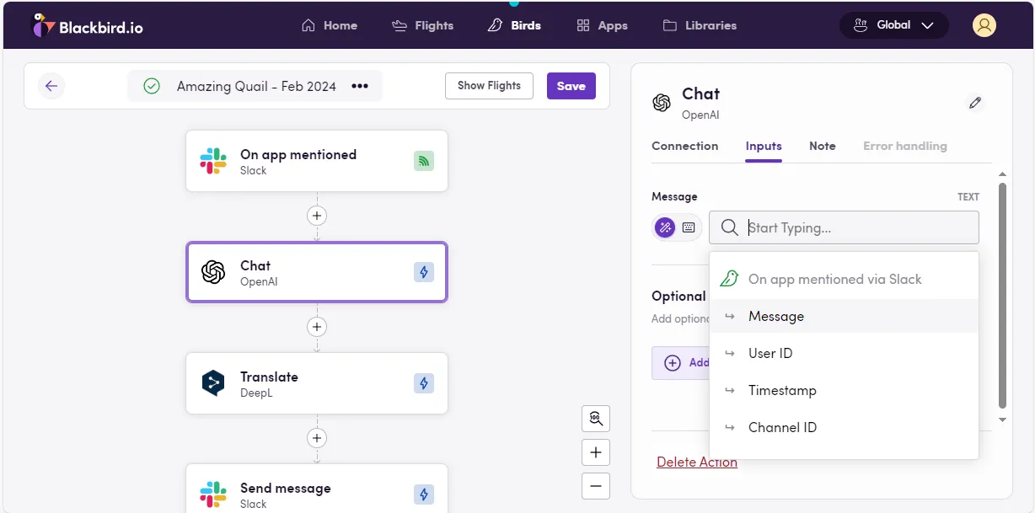This screenshot has height=513, width=1035.
Task: Click the plus icon between Chat and Translate
Action: point(317,327)
